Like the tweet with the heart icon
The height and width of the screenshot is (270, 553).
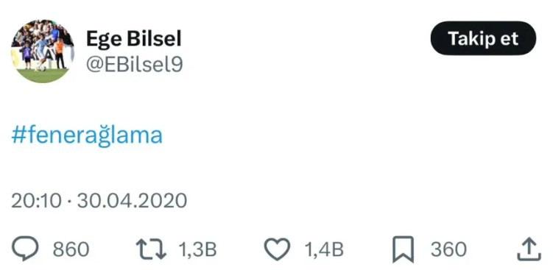click(277, 249)
